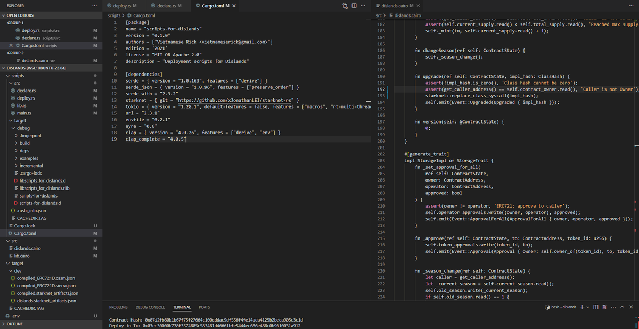Open deploy.rs under Group 1
This screenshot has width=639, height=329.
(x=51, y=31)
